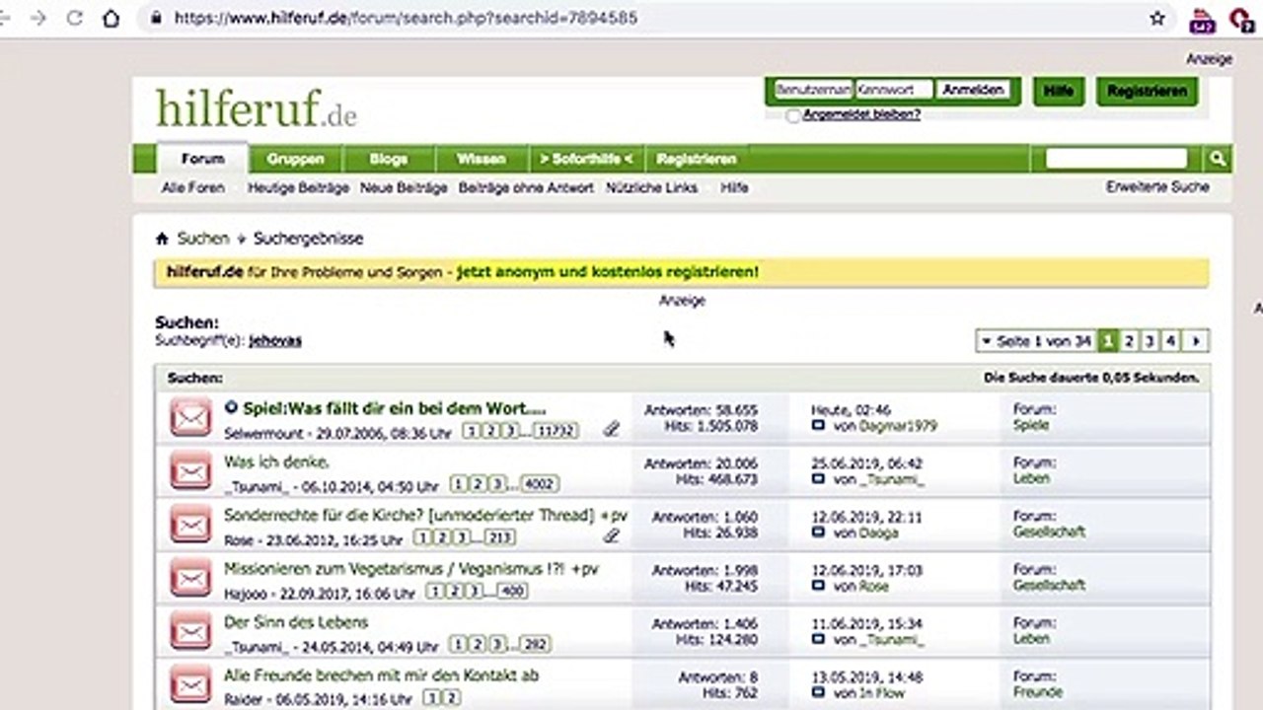Go to next results page arrow

click(x=1196, y=341)
